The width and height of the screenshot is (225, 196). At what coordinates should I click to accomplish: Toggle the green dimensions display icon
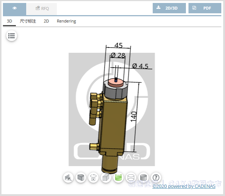118,178
